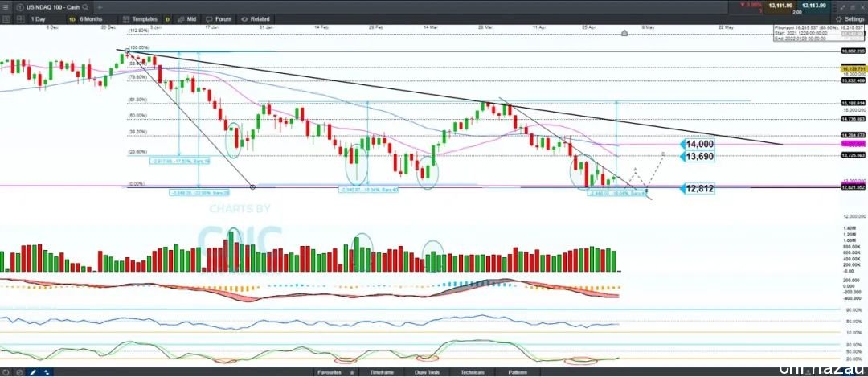The width and height of the screenshot is (868, 377).
Task: Open the Favourites tab
Action: click(x=330, y=372)
